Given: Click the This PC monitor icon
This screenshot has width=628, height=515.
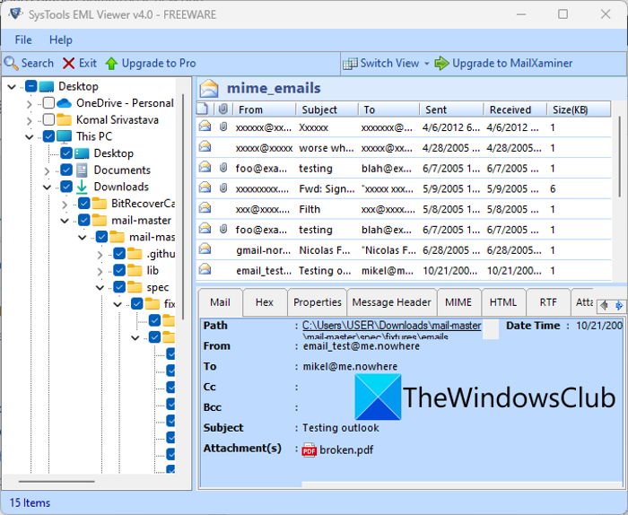Looking at the screenshot, I should click(64, 136).
